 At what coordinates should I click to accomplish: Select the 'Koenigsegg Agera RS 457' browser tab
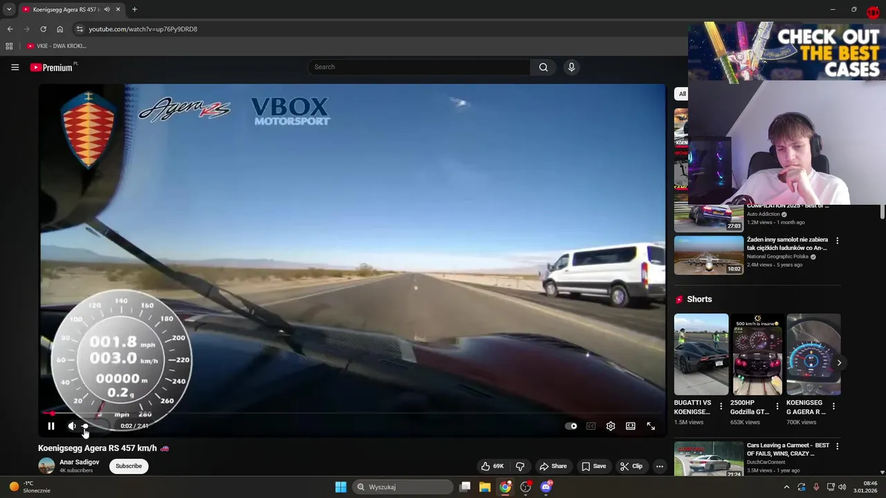tap(66, 10)
